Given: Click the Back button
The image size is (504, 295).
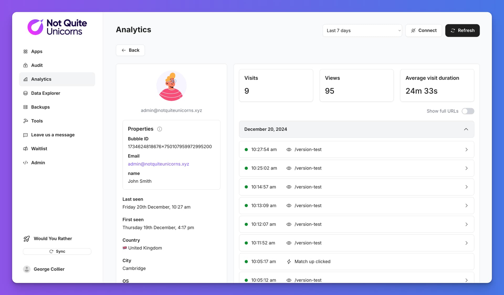Looking at the screenshot, I should coord(130,50).
